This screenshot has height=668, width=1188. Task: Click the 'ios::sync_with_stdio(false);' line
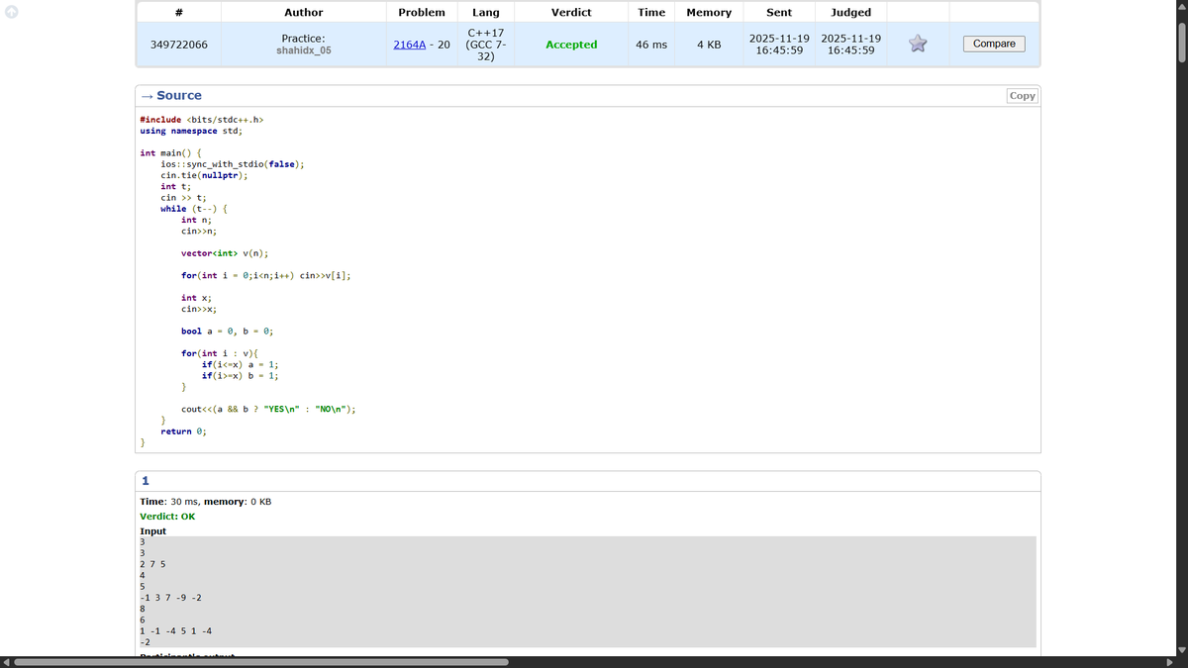pyautogui.click(x=232, y=164)
